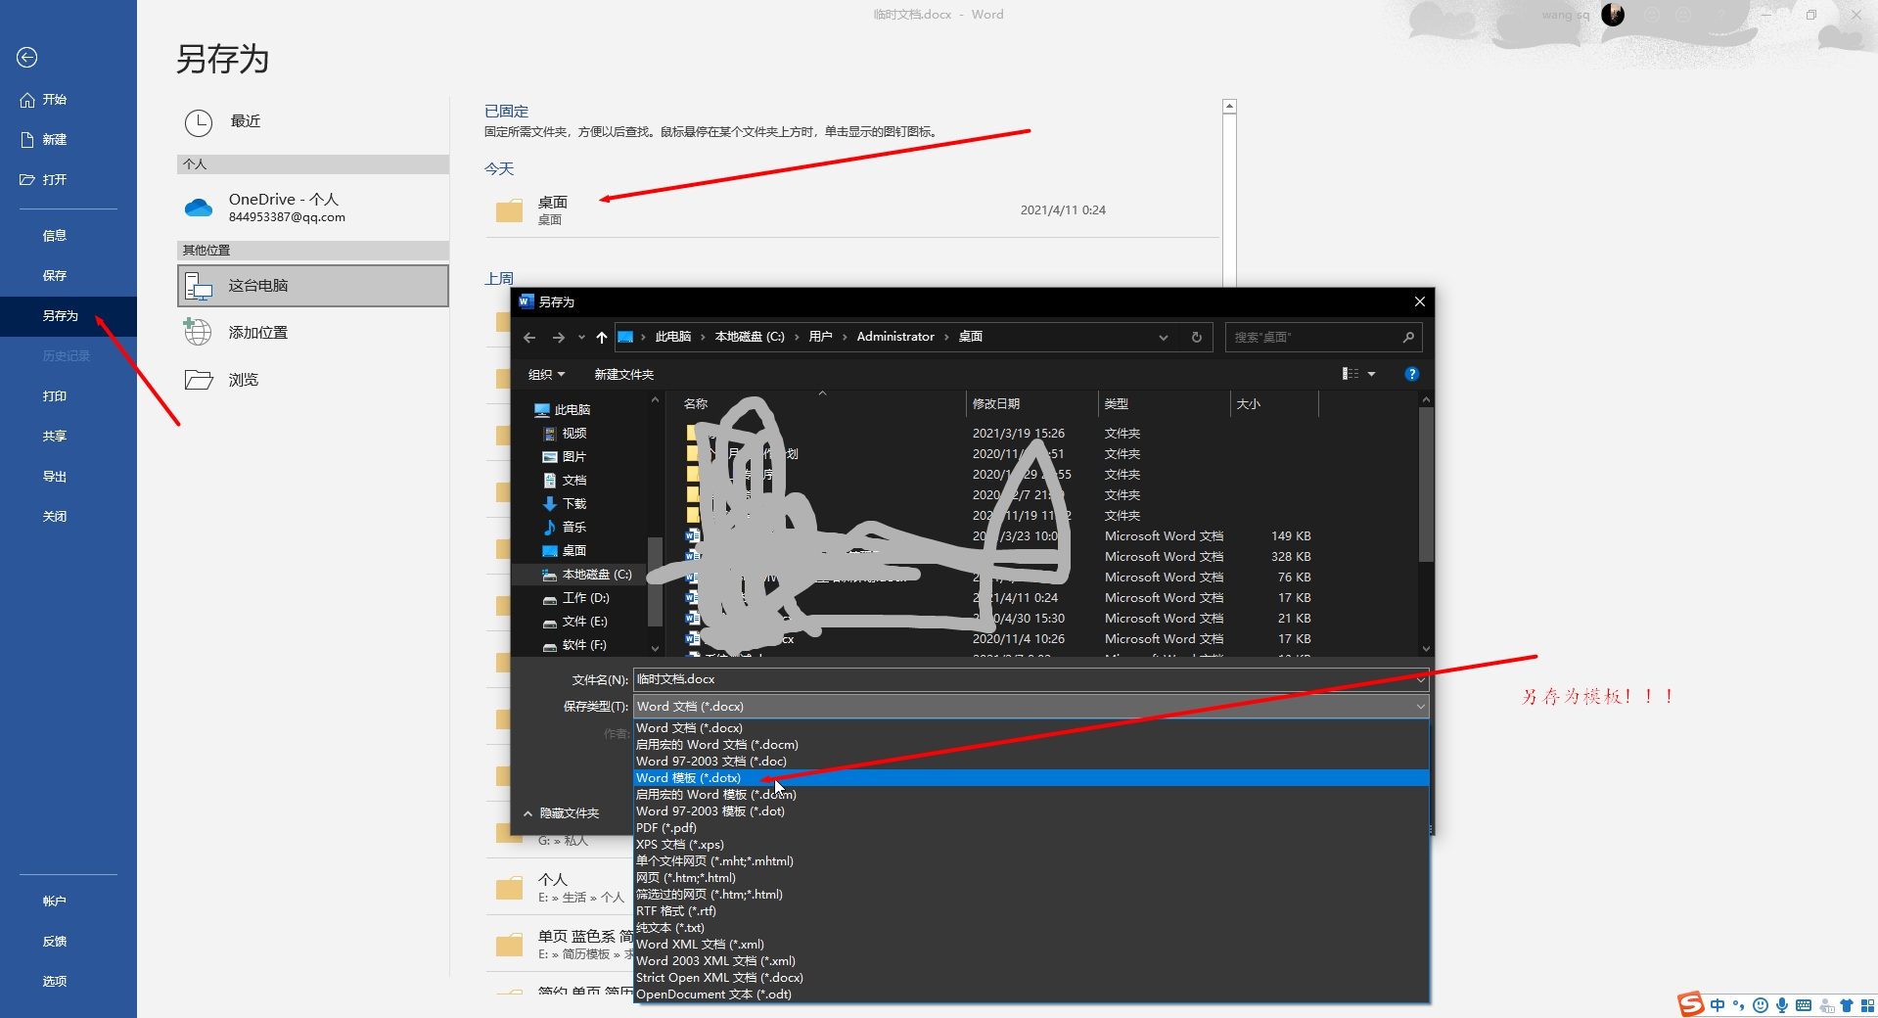Viewport: 1878px width, 1018px height.
Task: Select 软件 (F:) drive in navigation tree
Action: point(575,645)
